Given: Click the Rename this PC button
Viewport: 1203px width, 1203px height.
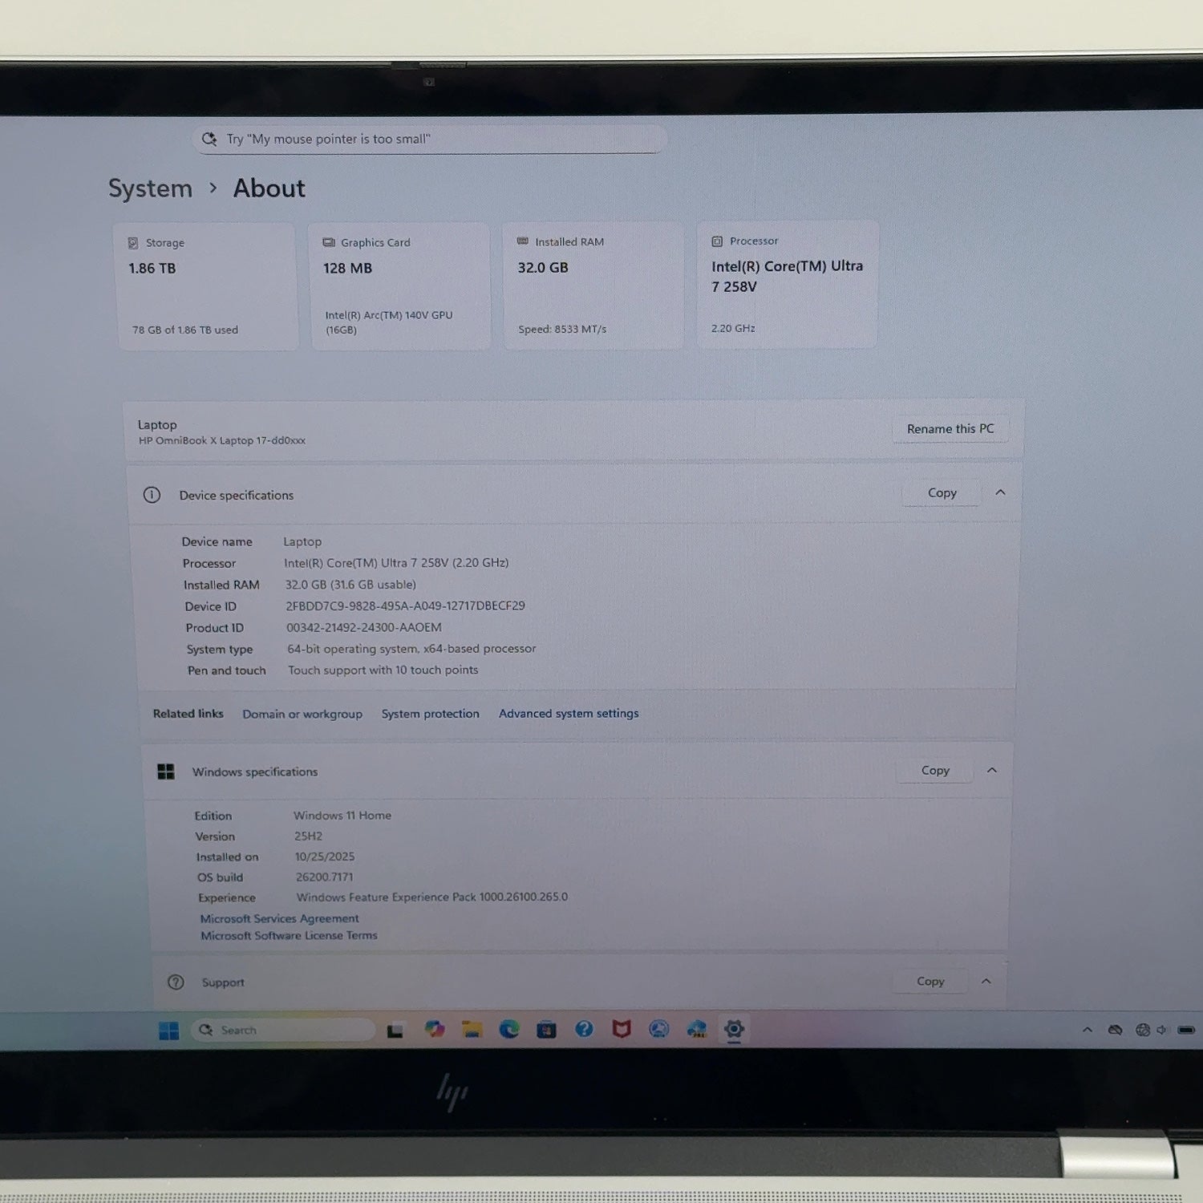Looking at the screenshot, I should pos(950,429).
